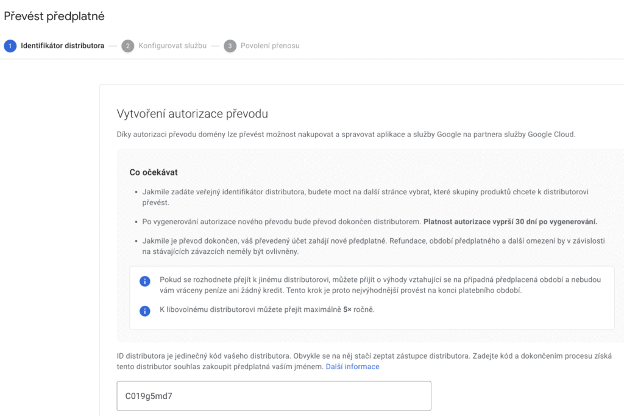
Task: Click the bold 30-day authorization expiry text
Action: [x=510, y=221]
